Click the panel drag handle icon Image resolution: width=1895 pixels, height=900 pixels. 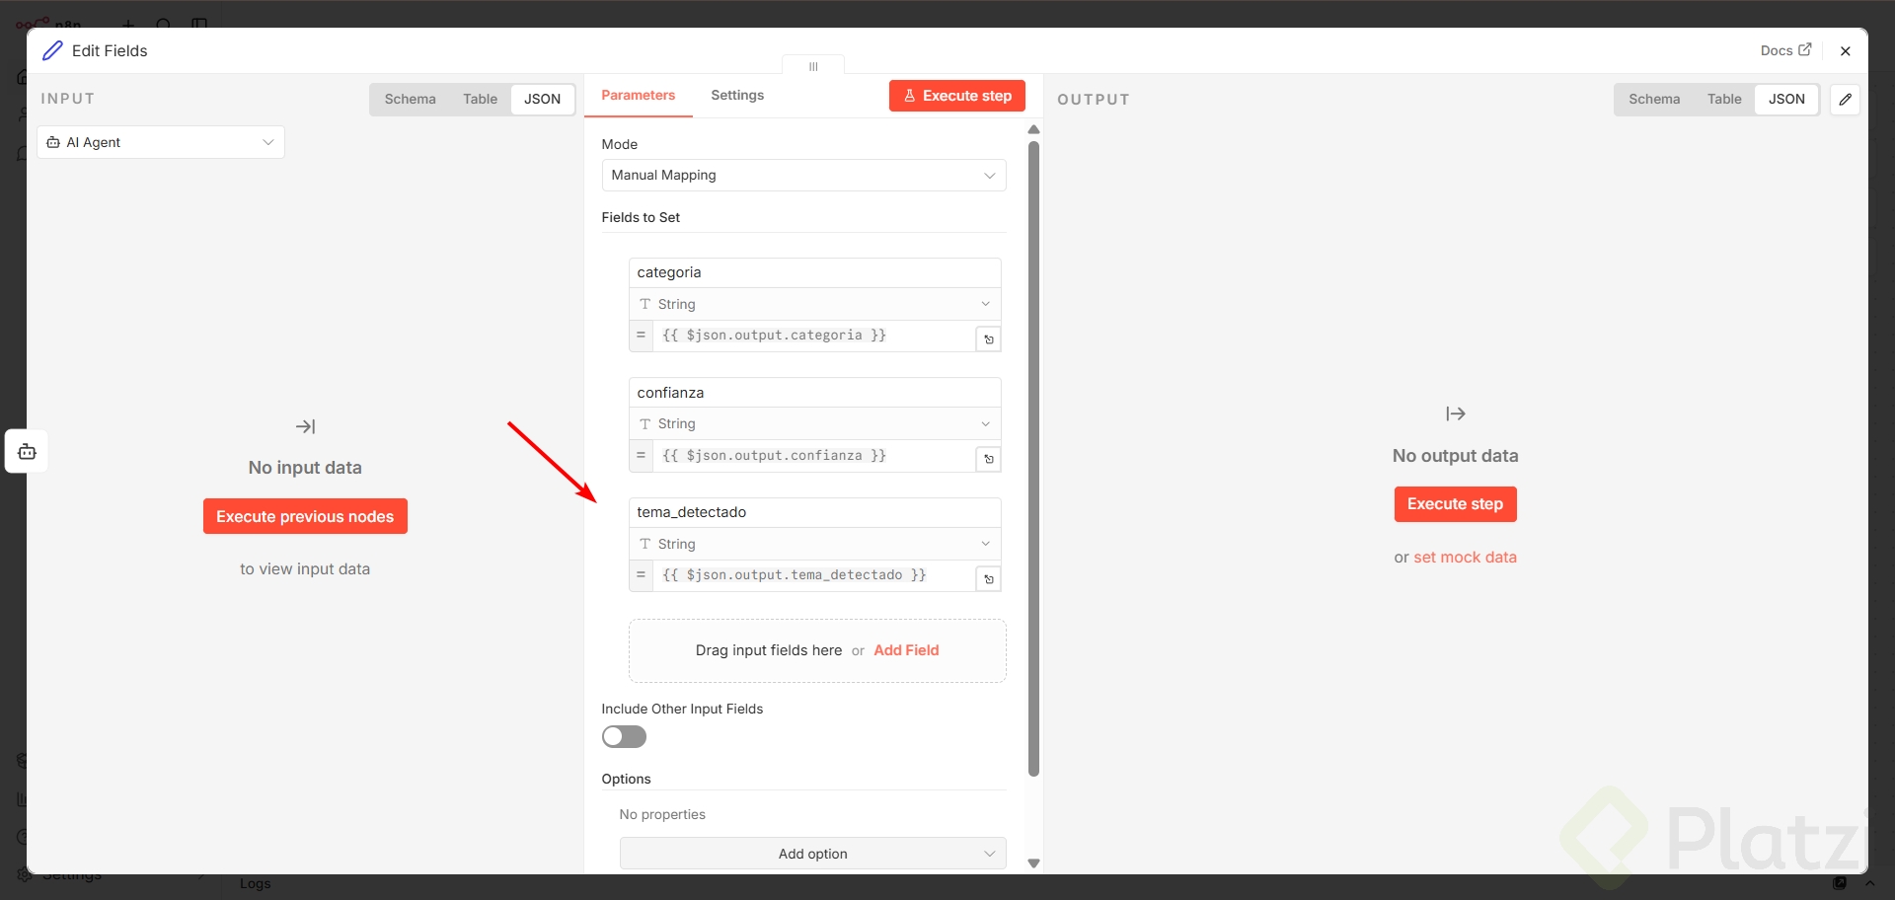point(813,67)
